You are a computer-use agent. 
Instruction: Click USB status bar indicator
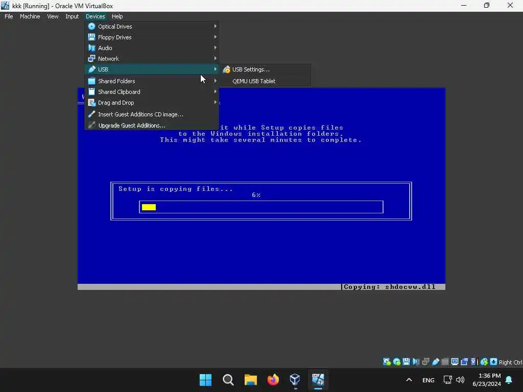[435, 362]
